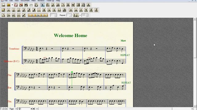Insert a sixteenth rest
The image size is (197, 110).
coord(91,10)
